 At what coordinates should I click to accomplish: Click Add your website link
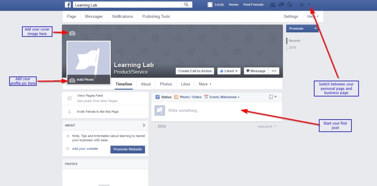point(85,148)
